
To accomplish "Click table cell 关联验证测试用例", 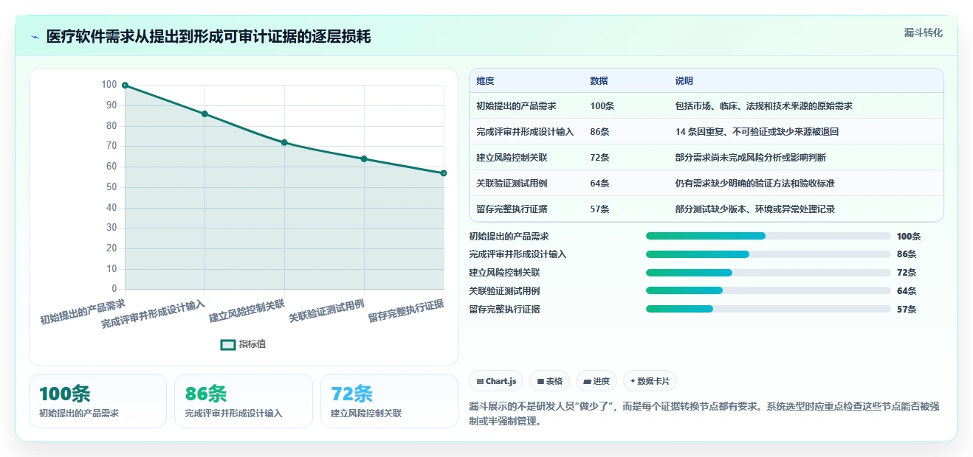I will pyautogui.click(x=512, y=184).
